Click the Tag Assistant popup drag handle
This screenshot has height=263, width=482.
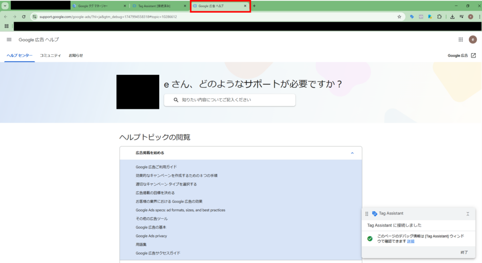click(367, 214)
